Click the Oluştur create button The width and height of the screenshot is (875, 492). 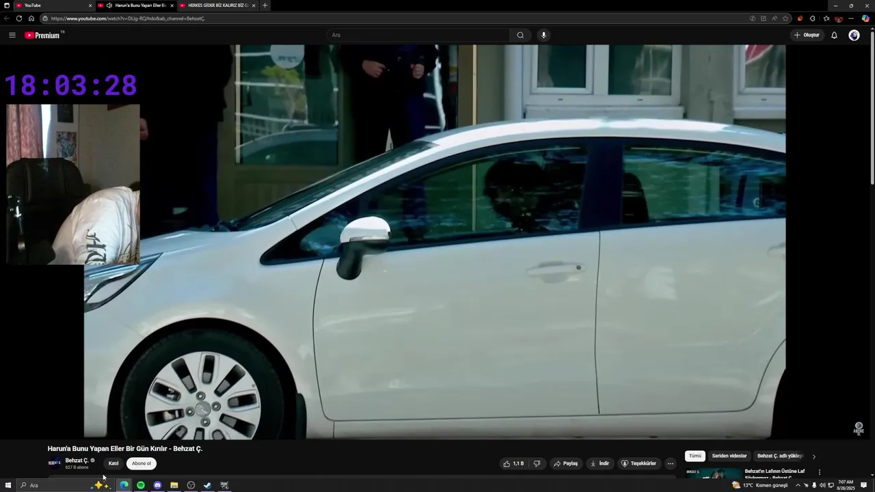[807, 35]
